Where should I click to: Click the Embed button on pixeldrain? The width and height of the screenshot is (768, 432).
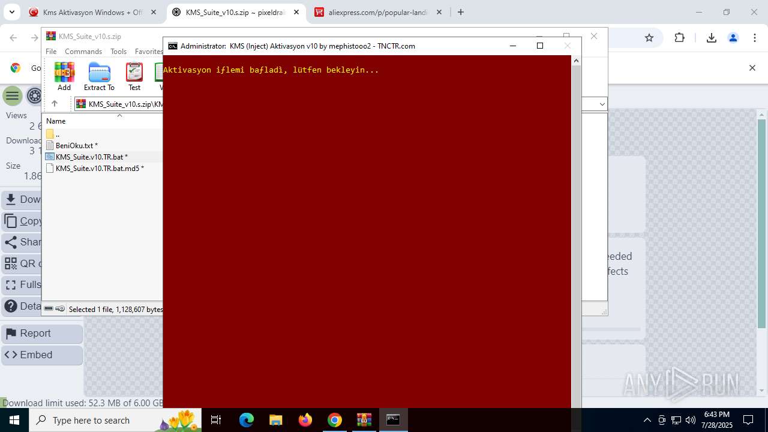(42, 355)
